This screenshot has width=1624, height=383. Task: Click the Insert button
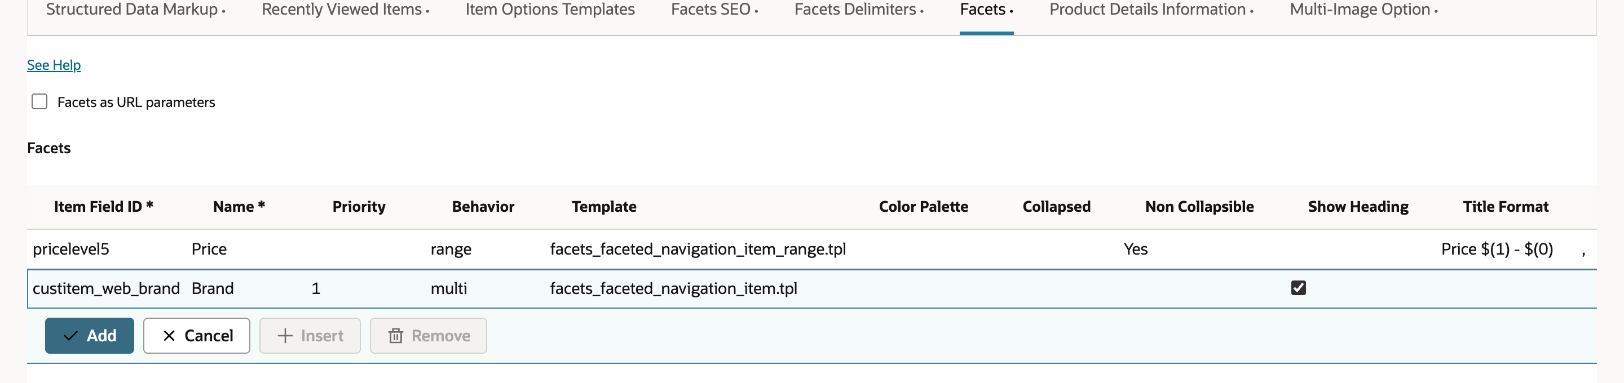click(x=310, y=336)
